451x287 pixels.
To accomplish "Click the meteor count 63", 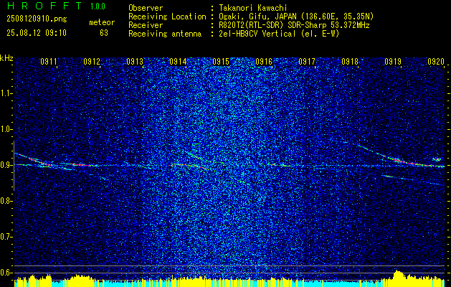I will click(x=104, y=33).
